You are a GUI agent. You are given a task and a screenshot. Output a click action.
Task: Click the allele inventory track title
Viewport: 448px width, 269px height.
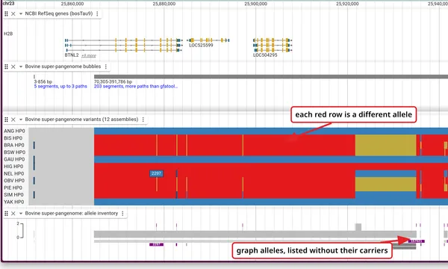72,213
